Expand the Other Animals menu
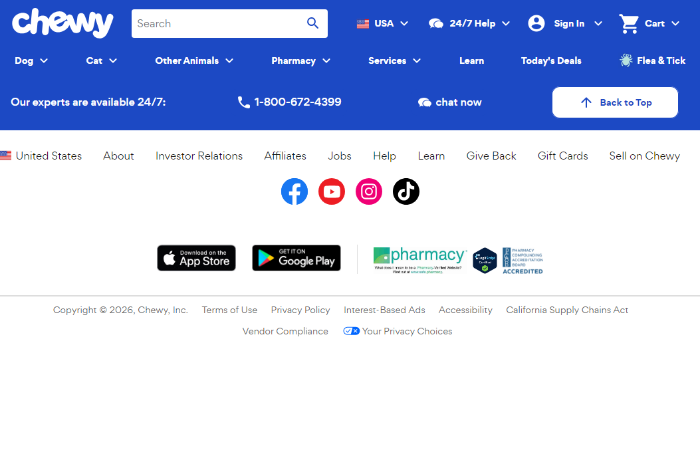This screenshot has width=700, height=472. coord(194,60)
